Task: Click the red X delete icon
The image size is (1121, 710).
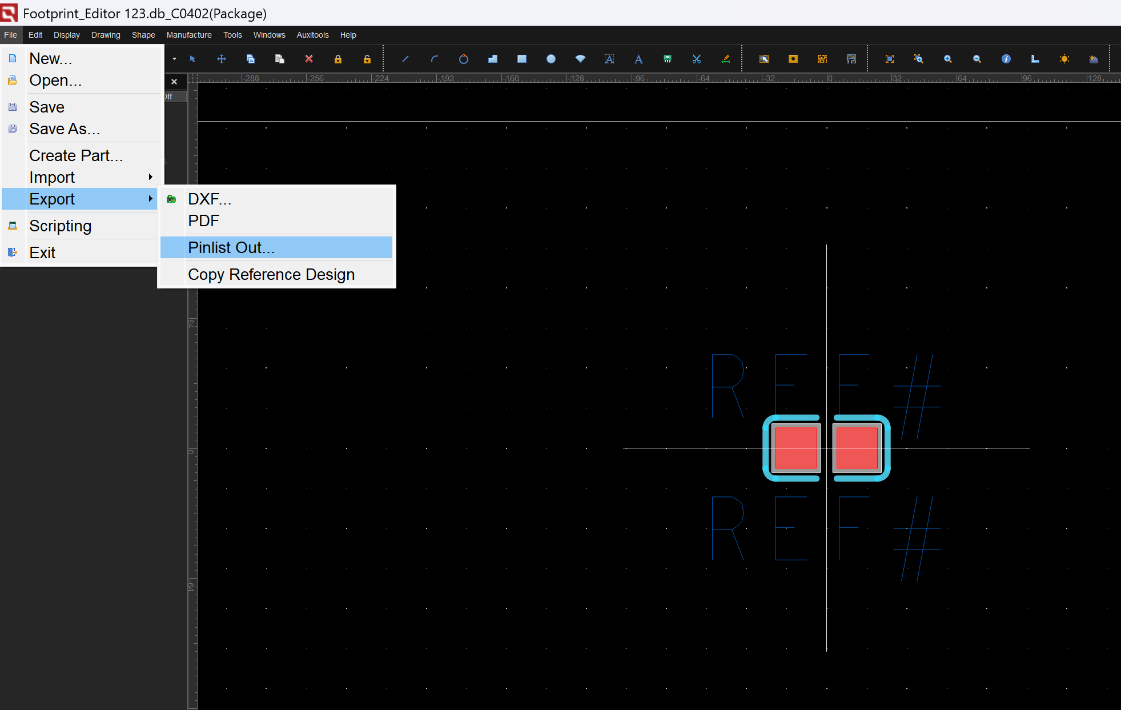Action: (309, 59)
